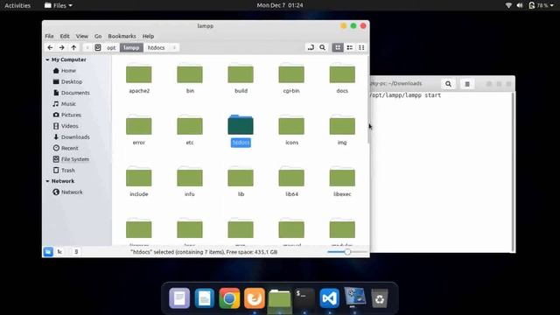Viewport: 560px width, 315px height.
Task: Open the Edit menu
Action: (x=65, y=36)
